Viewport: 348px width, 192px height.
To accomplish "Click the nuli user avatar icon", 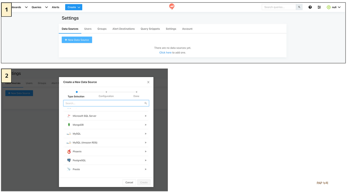I will 329,7.
